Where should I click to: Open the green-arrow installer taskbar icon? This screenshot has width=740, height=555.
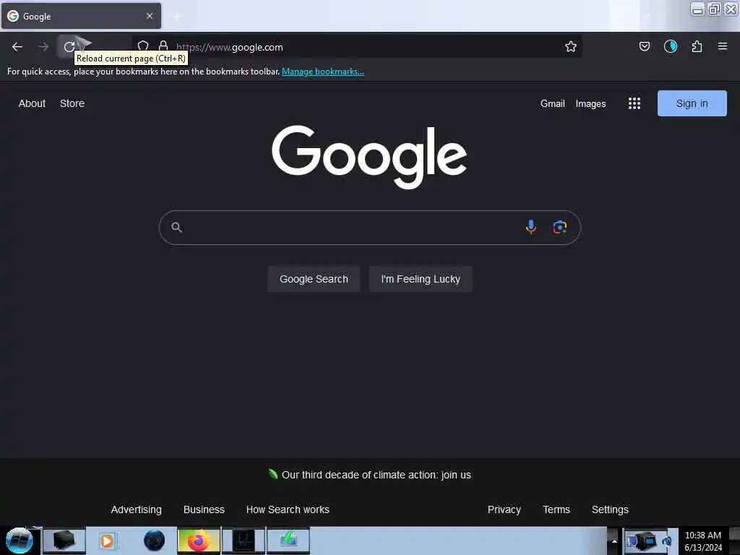pos(288,541)
